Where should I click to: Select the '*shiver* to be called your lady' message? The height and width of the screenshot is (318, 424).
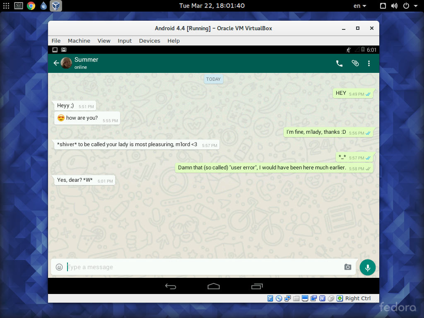tap(137, 145)
